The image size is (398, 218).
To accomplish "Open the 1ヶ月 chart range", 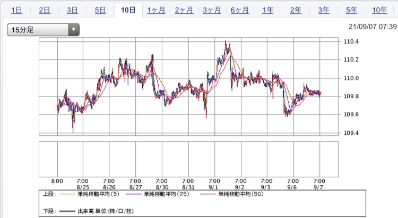I will coord(156,10).
